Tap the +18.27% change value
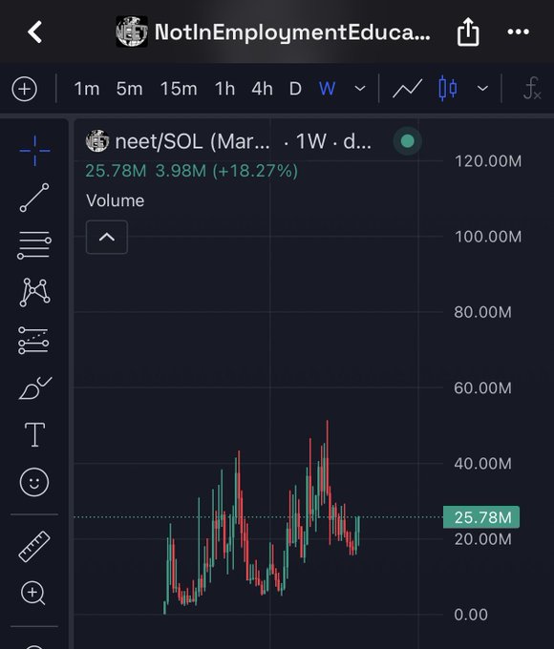554x649 pixels. click(x=255, y=171)
